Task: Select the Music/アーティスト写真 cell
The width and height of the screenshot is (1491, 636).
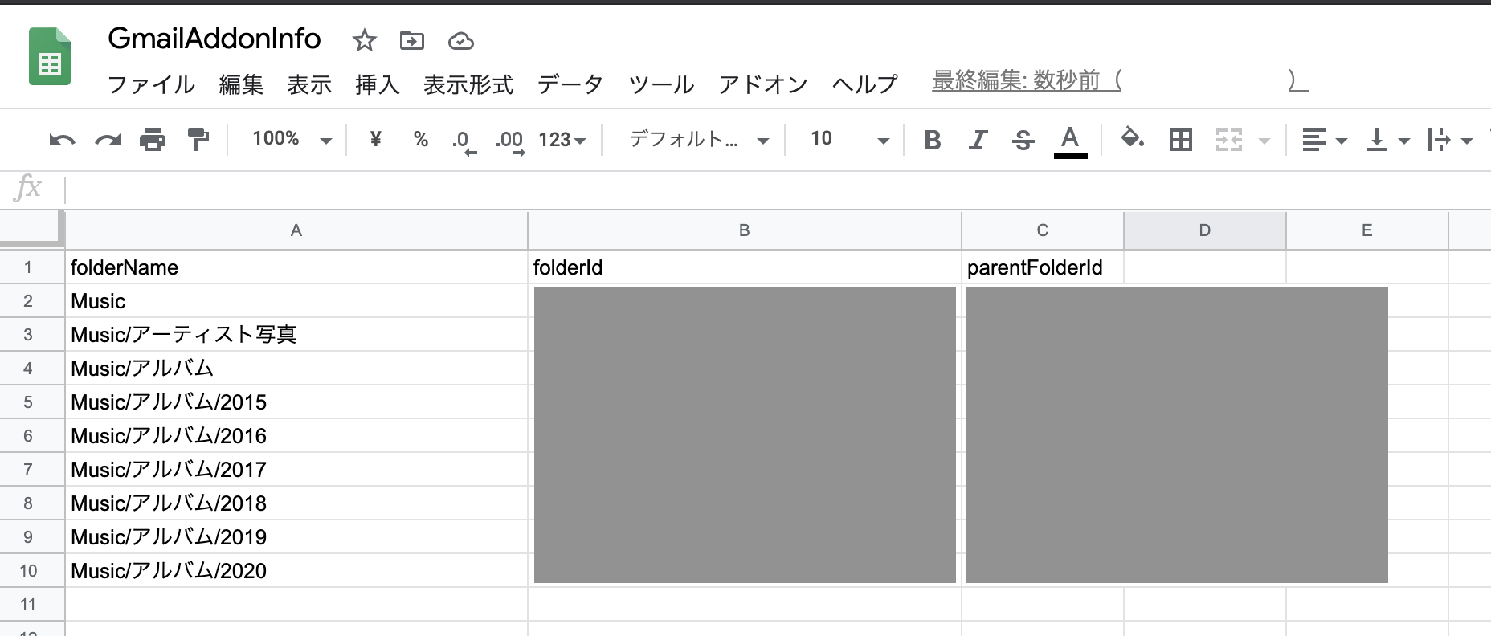Action: coord(296,335)
